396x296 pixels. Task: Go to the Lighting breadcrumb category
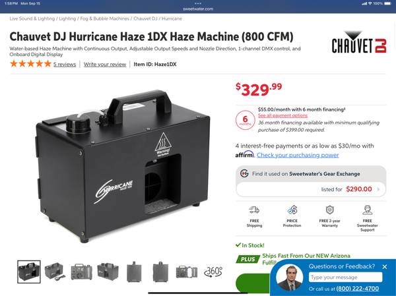pyautogui.click(x=67, y=18)
